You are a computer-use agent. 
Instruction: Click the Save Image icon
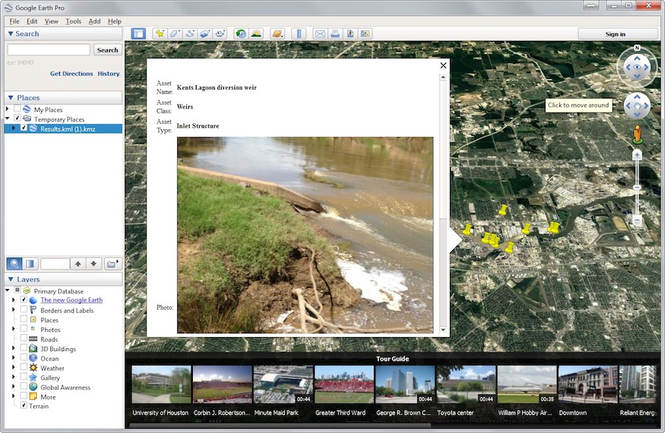click(x=350, y=34)
